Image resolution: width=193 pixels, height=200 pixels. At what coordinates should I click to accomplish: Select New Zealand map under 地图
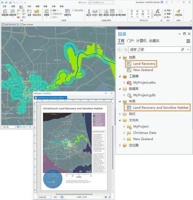[140, 70]
